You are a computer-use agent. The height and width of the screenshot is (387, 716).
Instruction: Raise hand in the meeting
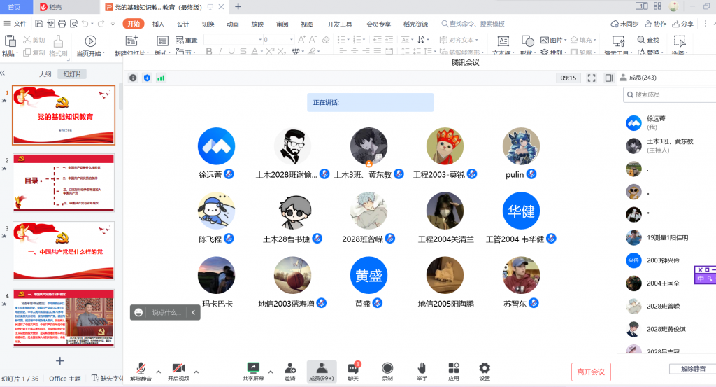422,369
